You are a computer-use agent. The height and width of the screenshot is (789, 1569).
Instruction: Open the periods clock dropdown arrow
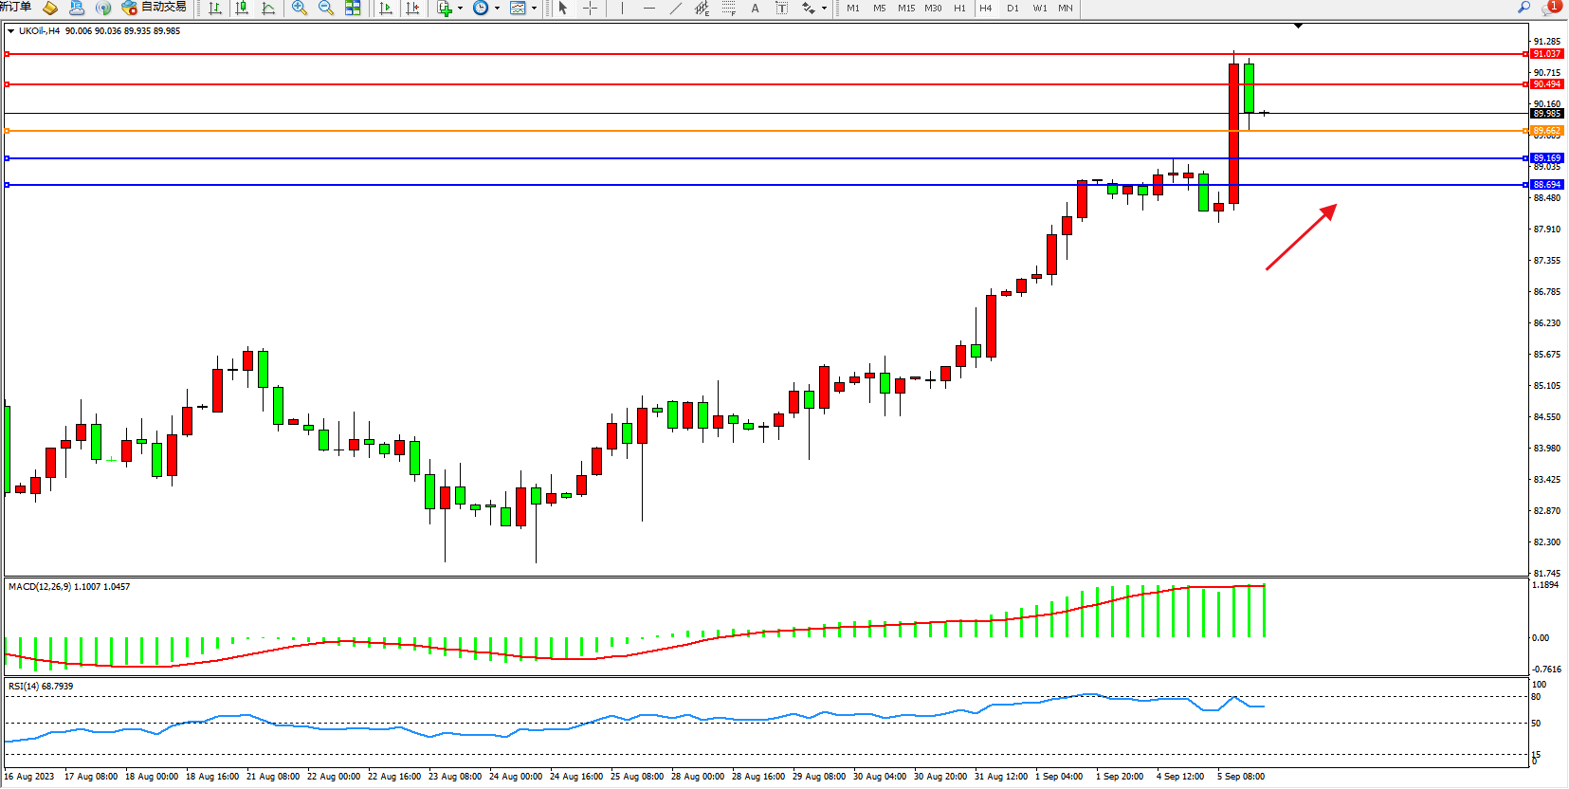[x=497, y=9]
